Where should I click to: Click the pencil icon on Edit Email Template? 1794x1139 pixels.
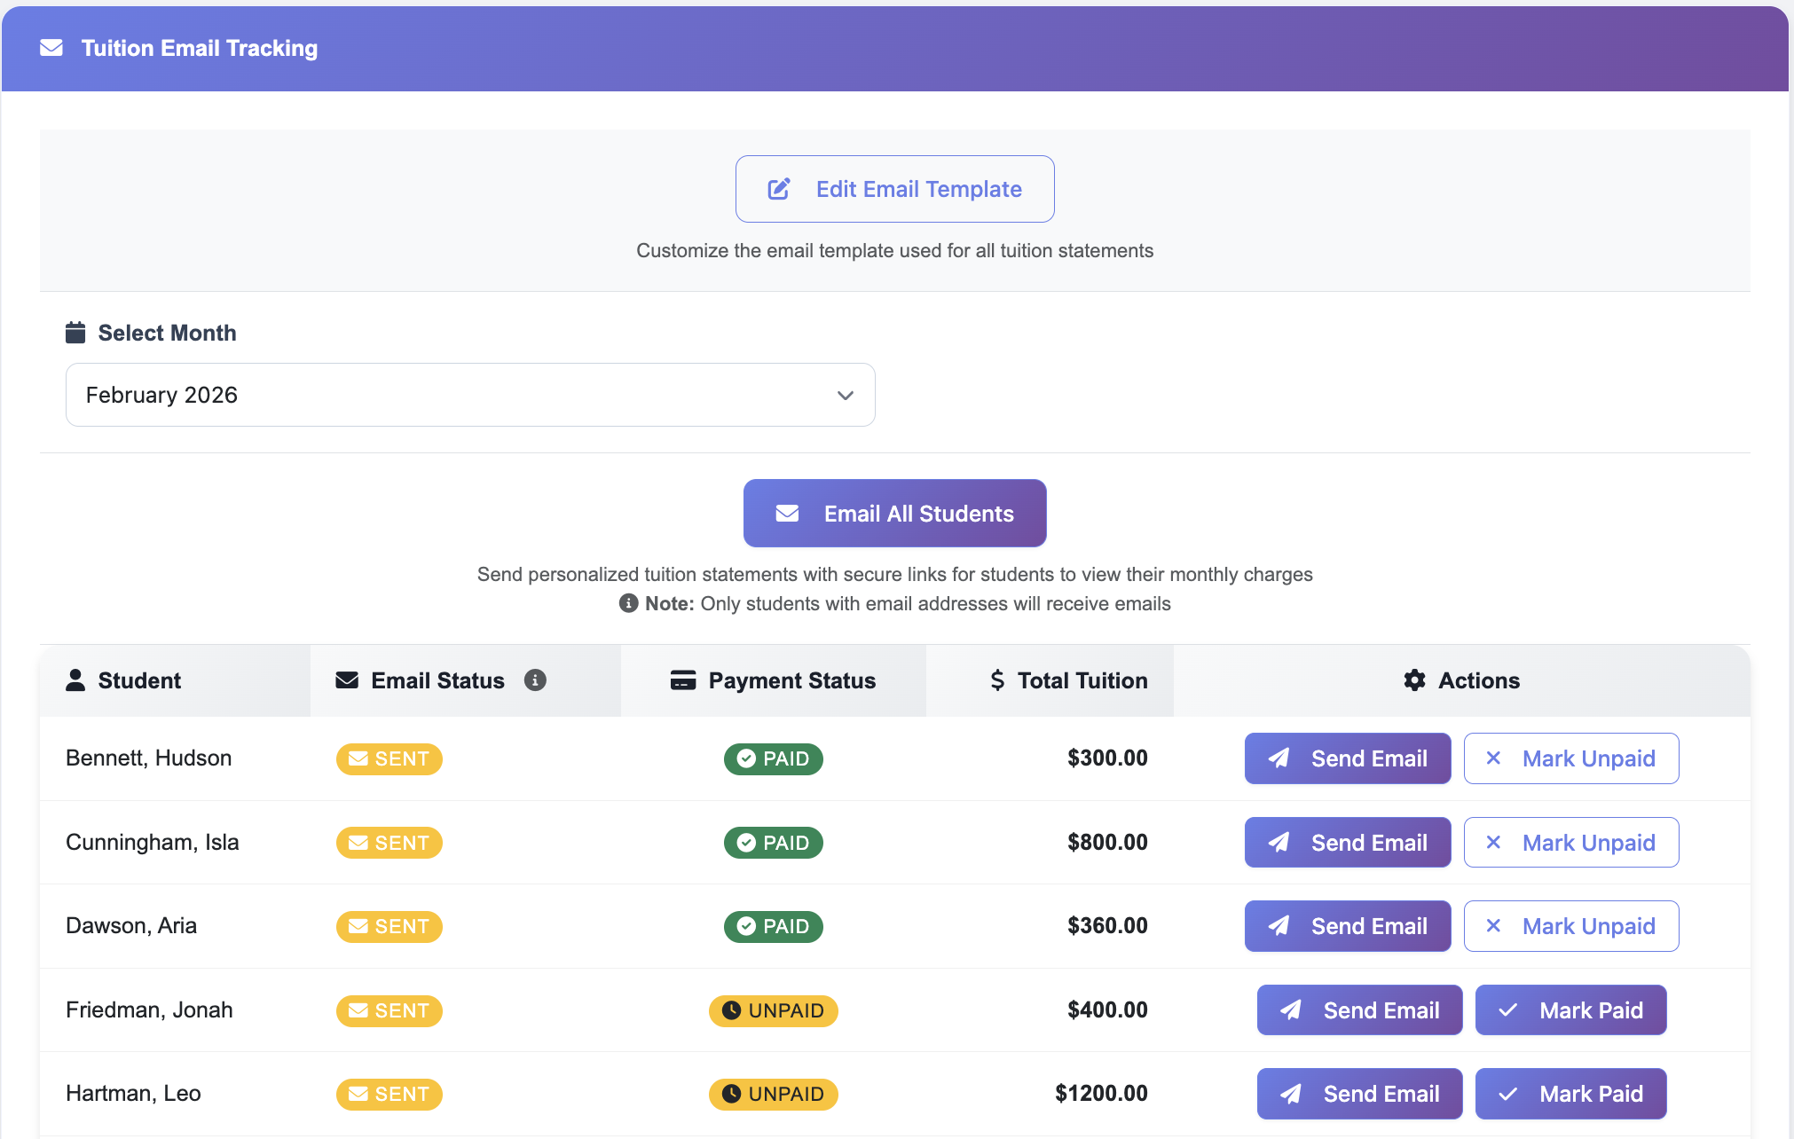pos(779,189)
